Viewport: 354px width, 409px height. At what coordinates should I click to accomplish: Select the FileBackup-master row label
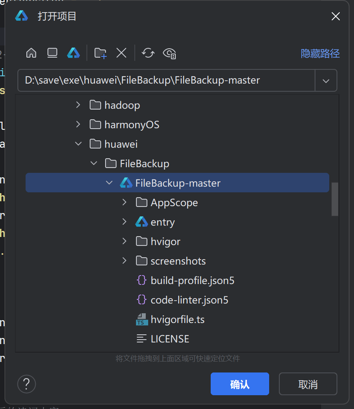pyautogui.click(x=178, y=183)
